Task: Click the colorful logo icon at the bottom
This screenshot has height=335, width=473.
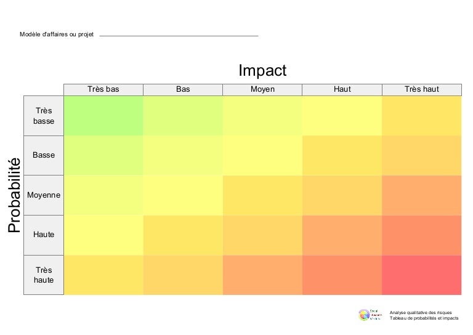Action: (x=364, y=315)
